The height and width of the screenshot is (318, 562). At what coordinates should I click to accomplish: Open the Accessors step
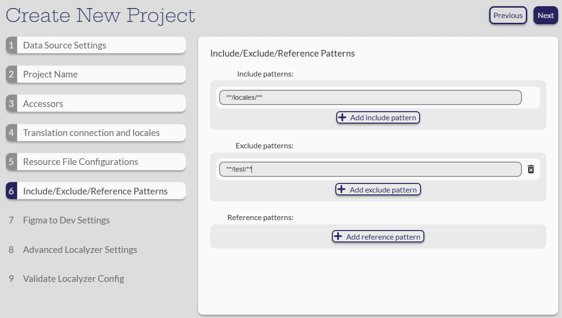tap(95, 104)
